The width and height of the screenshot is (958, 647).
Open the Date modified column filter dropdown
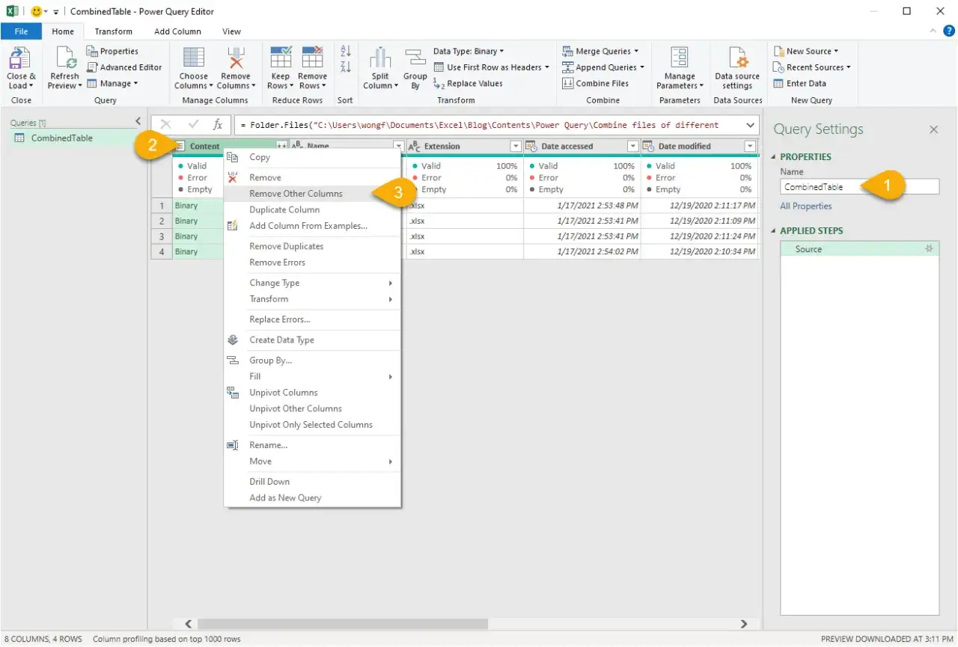[x=750, y=146]
